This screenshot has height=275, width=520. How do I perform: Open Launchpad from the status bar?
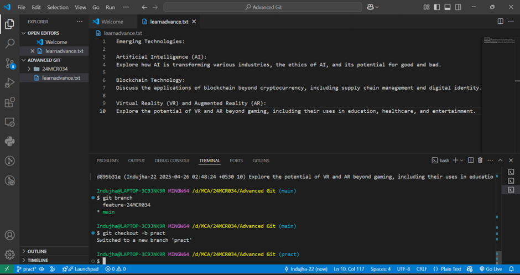[81, 269]
